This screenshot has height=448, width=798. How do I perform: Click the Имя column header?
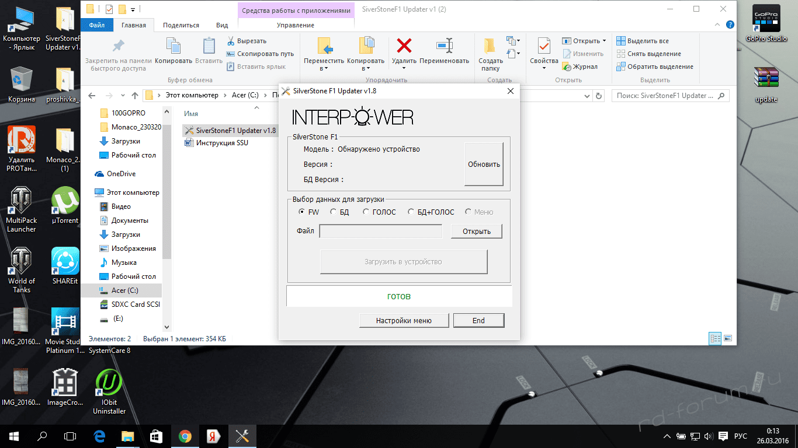191,114
